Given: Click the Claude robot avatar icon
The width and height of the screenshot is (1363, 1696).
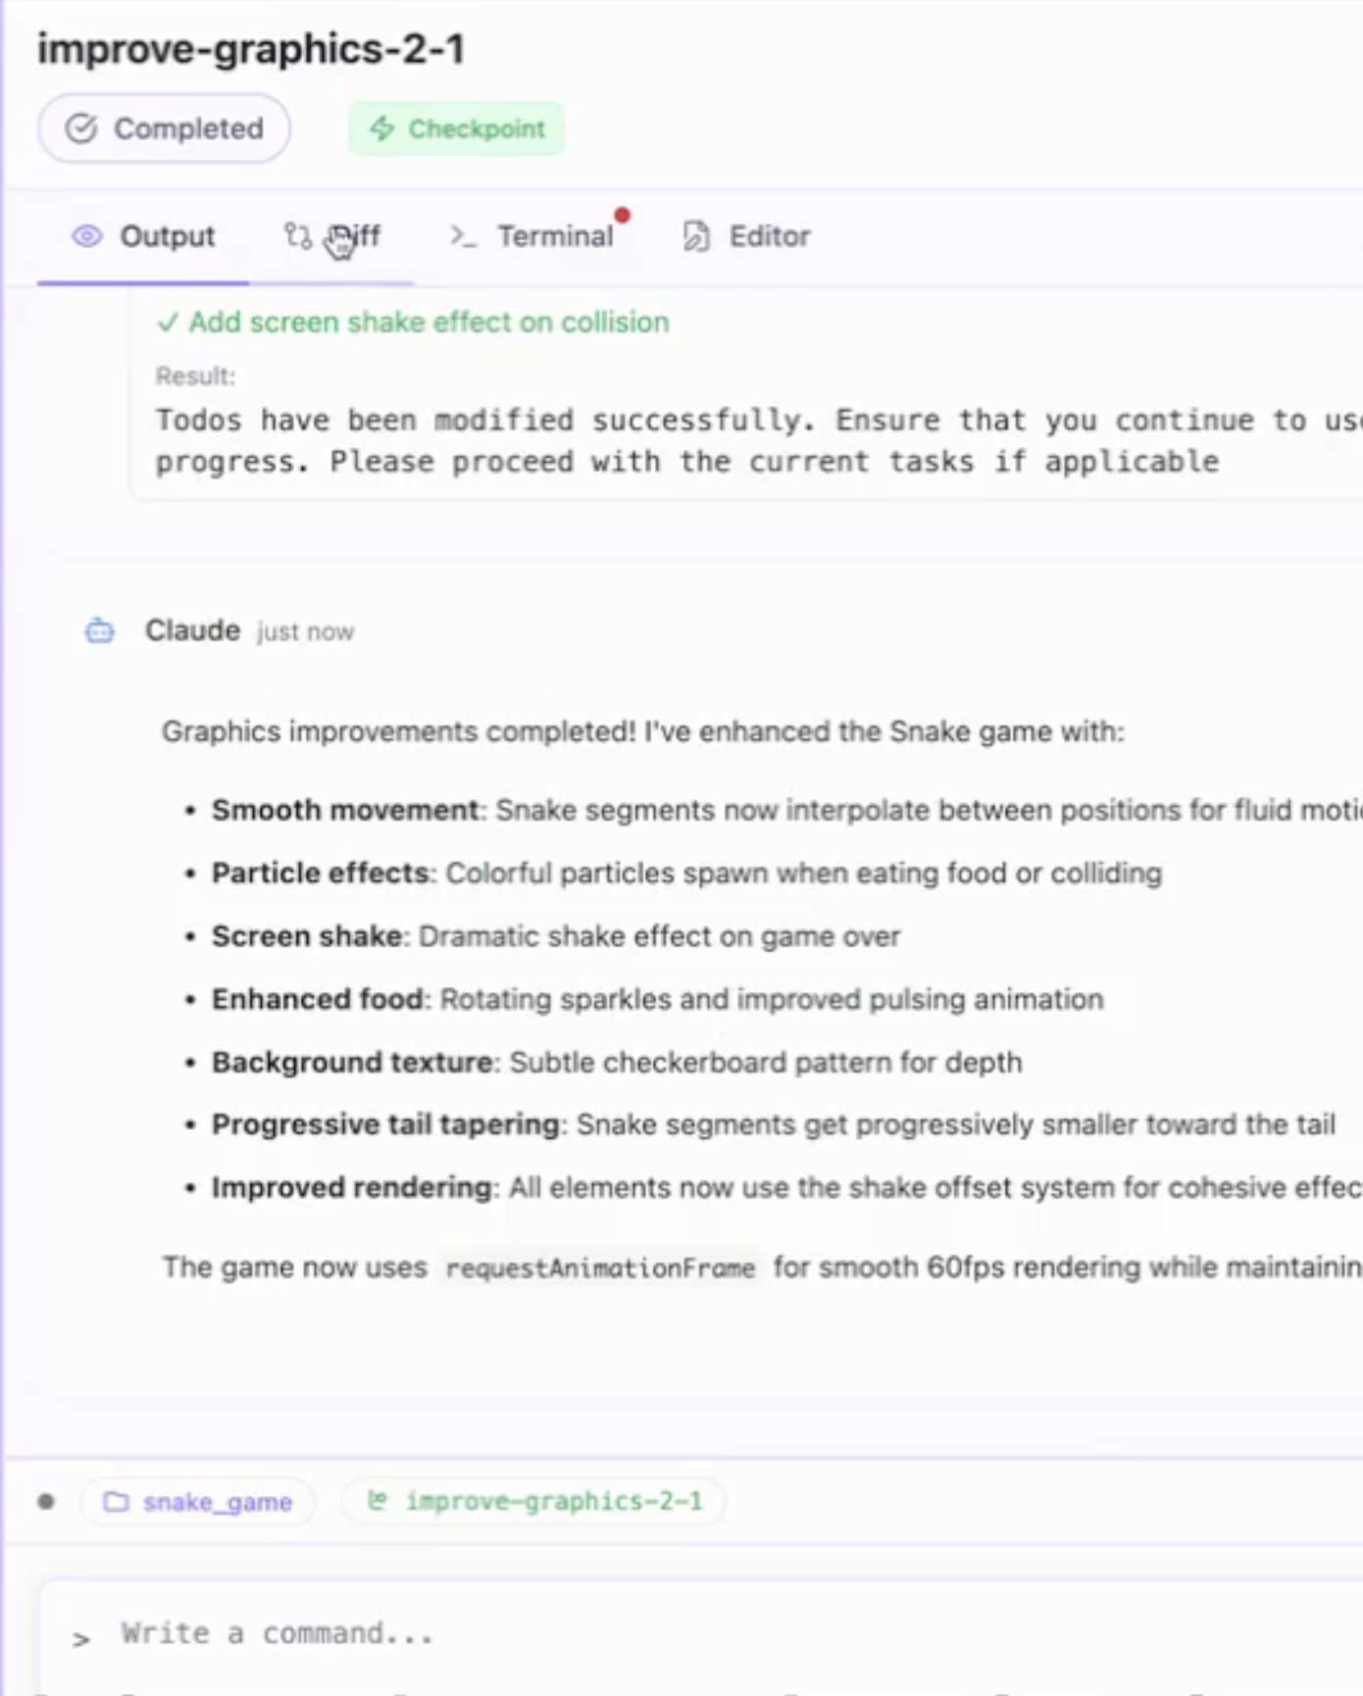Looking at the screenshot, I should click(x=100, y=630).
